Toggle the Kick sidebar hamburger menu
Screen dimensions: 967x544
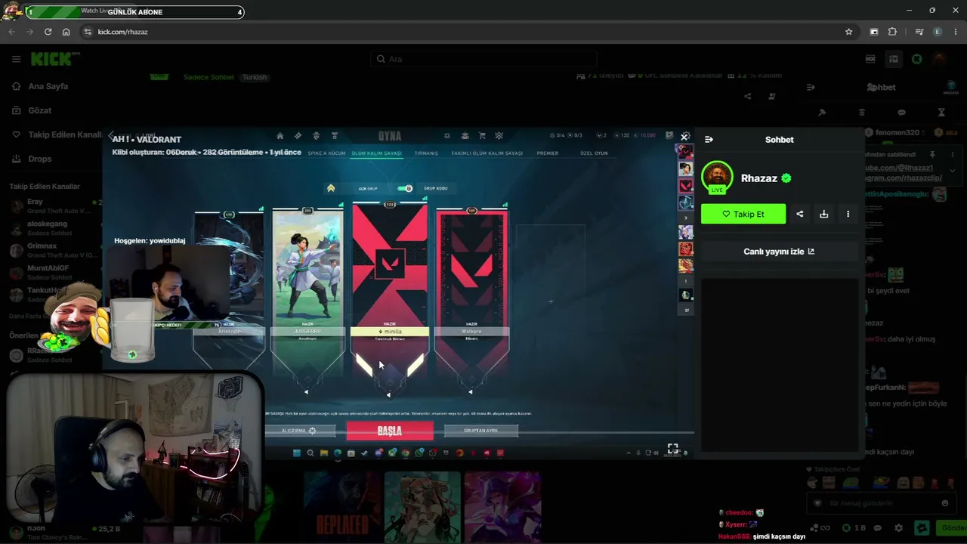(x=16, y=59)
